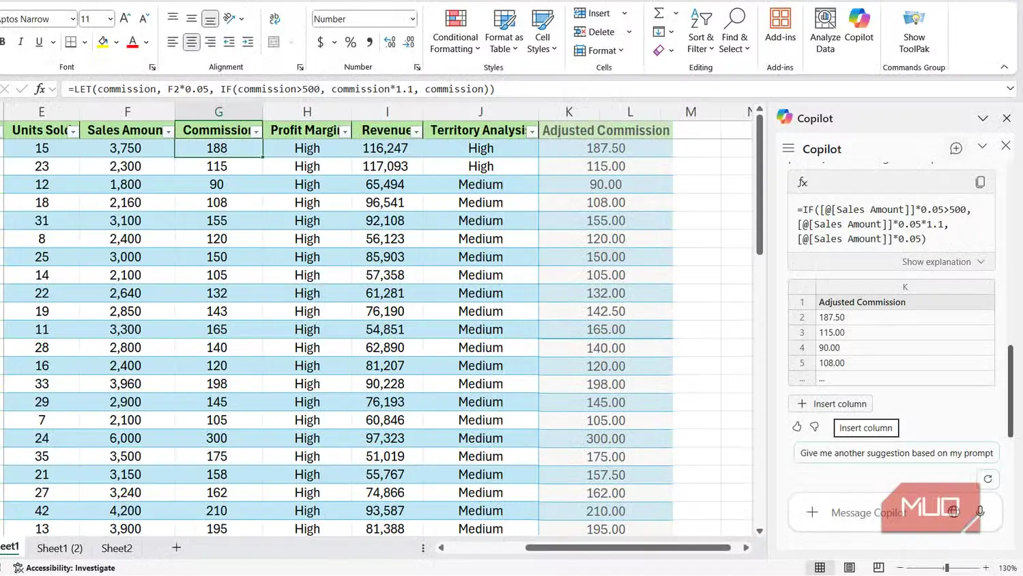Image resolution: width=1023 pixels, height=576 pixels.
Task: Open the Revenue column filter dropdown
Action: (416, 131)
